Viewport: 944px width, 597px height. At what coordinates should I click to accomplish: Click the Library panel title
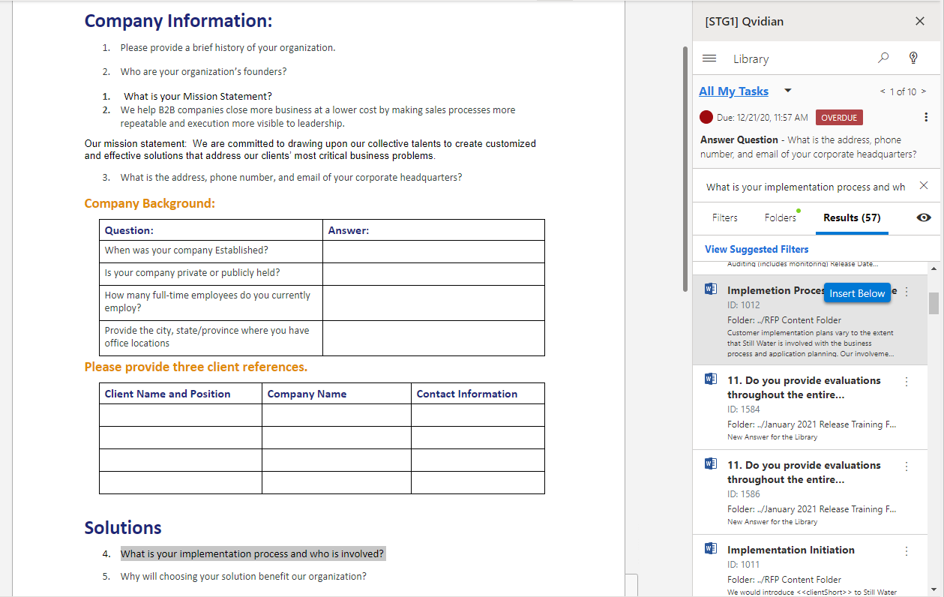751,58
